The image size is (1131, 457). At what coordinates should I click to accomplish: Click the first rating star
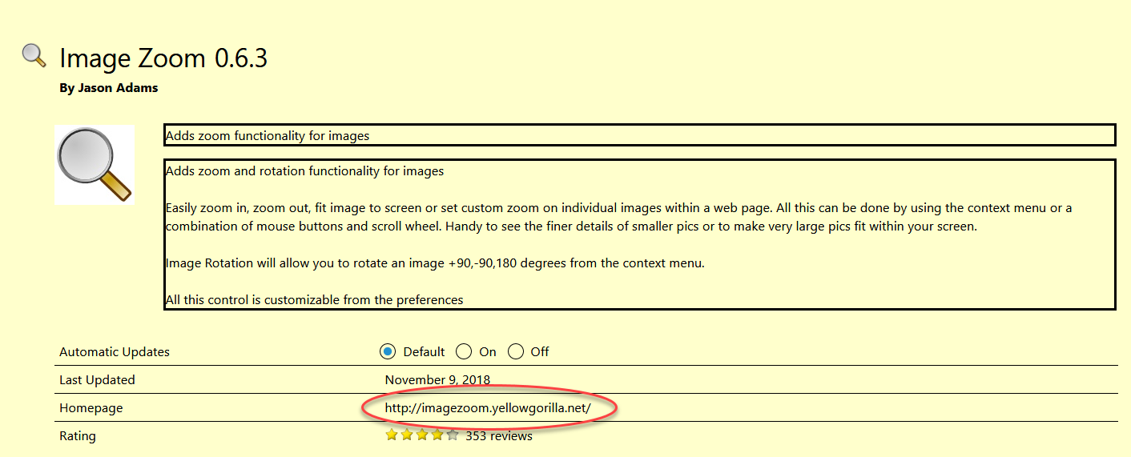(392, 435)
